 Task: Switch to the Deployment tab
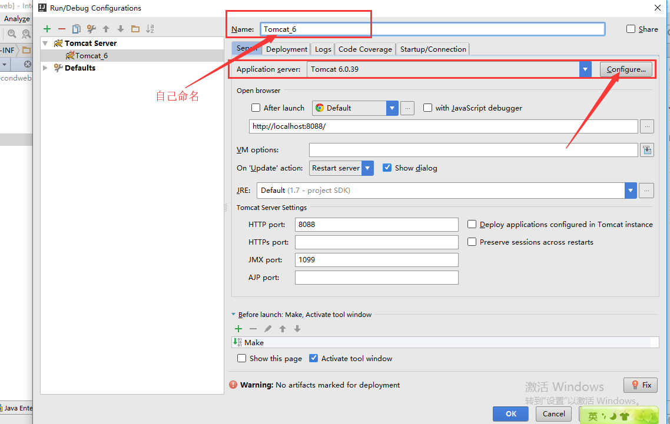(x=286, y=49)
